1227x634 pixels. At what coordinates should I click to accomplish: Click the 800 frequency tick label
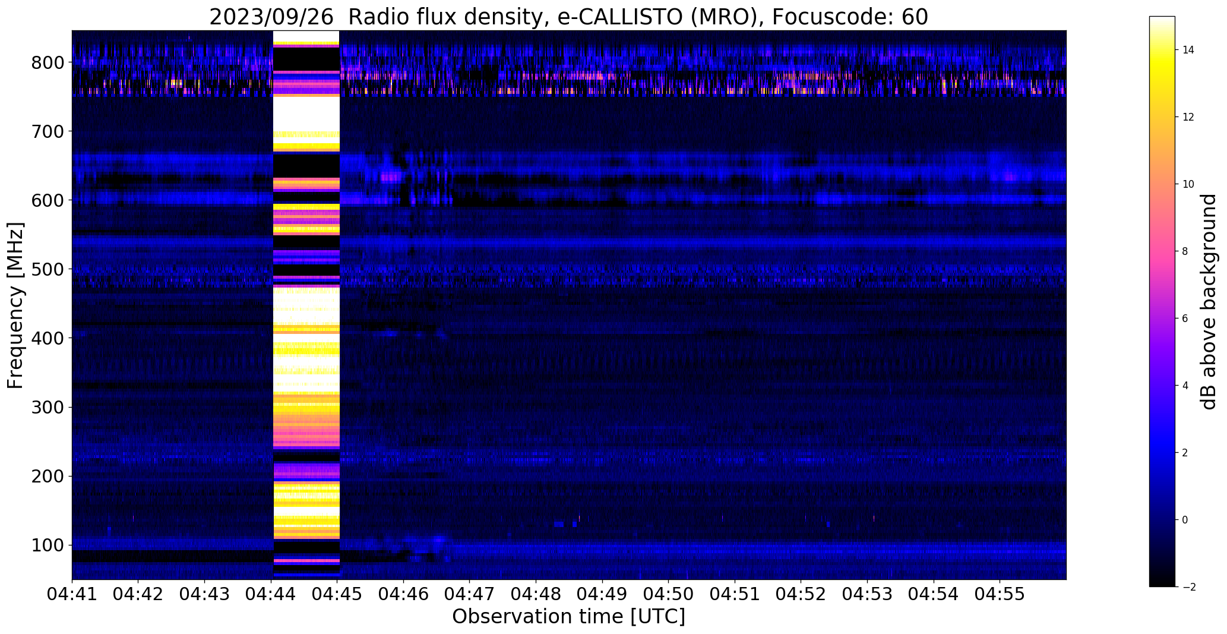[48, 62]
